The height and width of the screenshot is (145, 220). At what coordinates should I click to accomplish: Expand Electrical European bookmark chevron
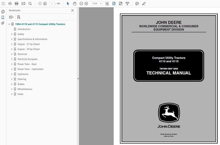click(12, 59)
